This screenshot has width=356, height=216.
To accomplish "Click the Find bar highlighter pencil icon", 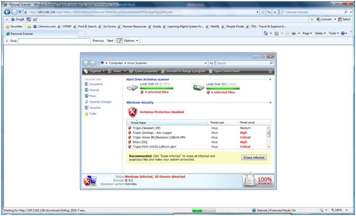I will (x=120, y=41).
